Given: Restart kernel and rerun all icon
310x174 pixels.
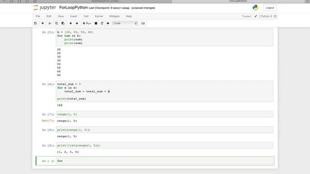Looking at the screenshot, I should coord(108,23).
